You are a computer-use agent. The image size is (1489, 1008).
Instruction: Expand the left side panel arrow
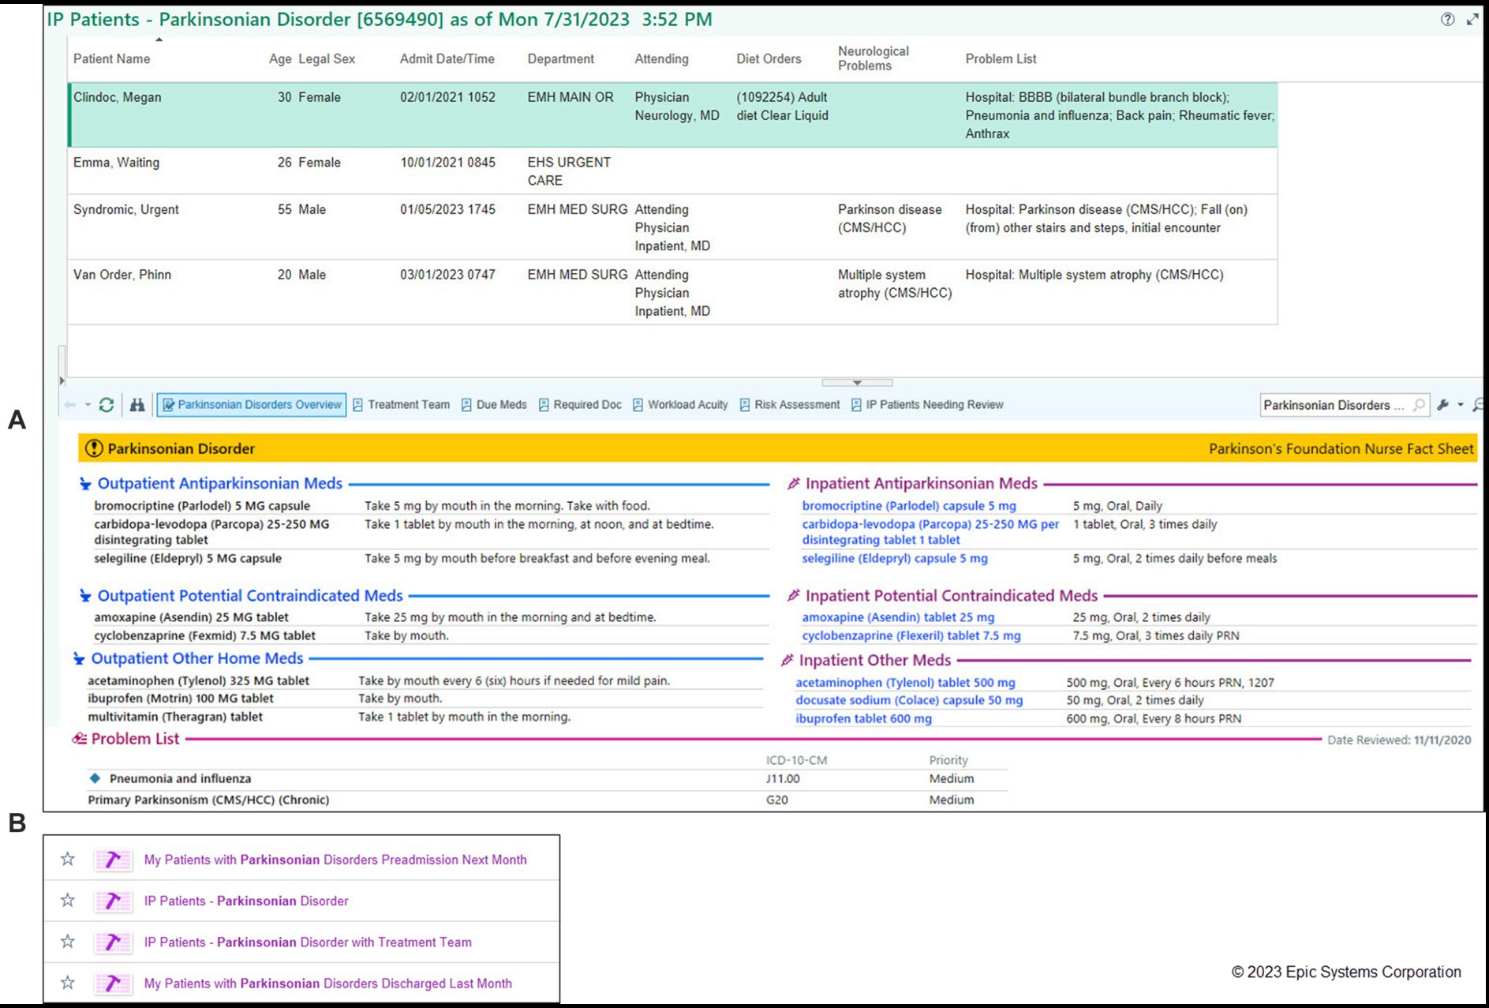click(62, 380)
